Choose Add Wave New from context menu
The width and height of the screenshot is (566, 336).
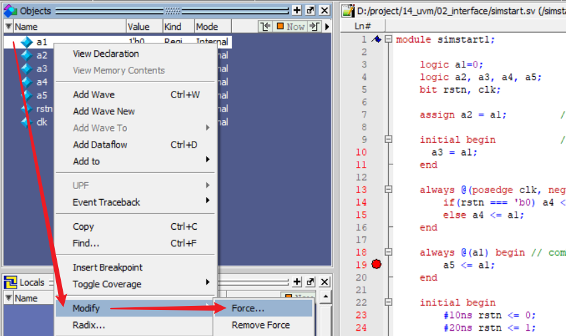coord(135,111)
